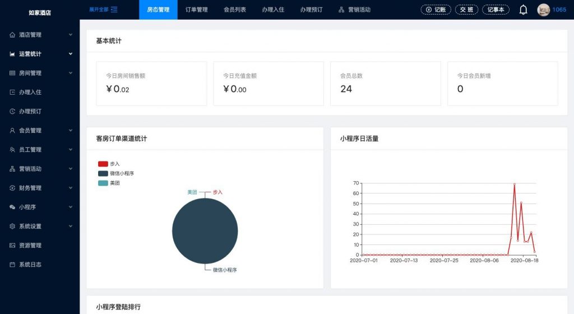Switch to the 房态管理 tab
The width and height of the screenshot is (574, 314).
coord(158,10)
